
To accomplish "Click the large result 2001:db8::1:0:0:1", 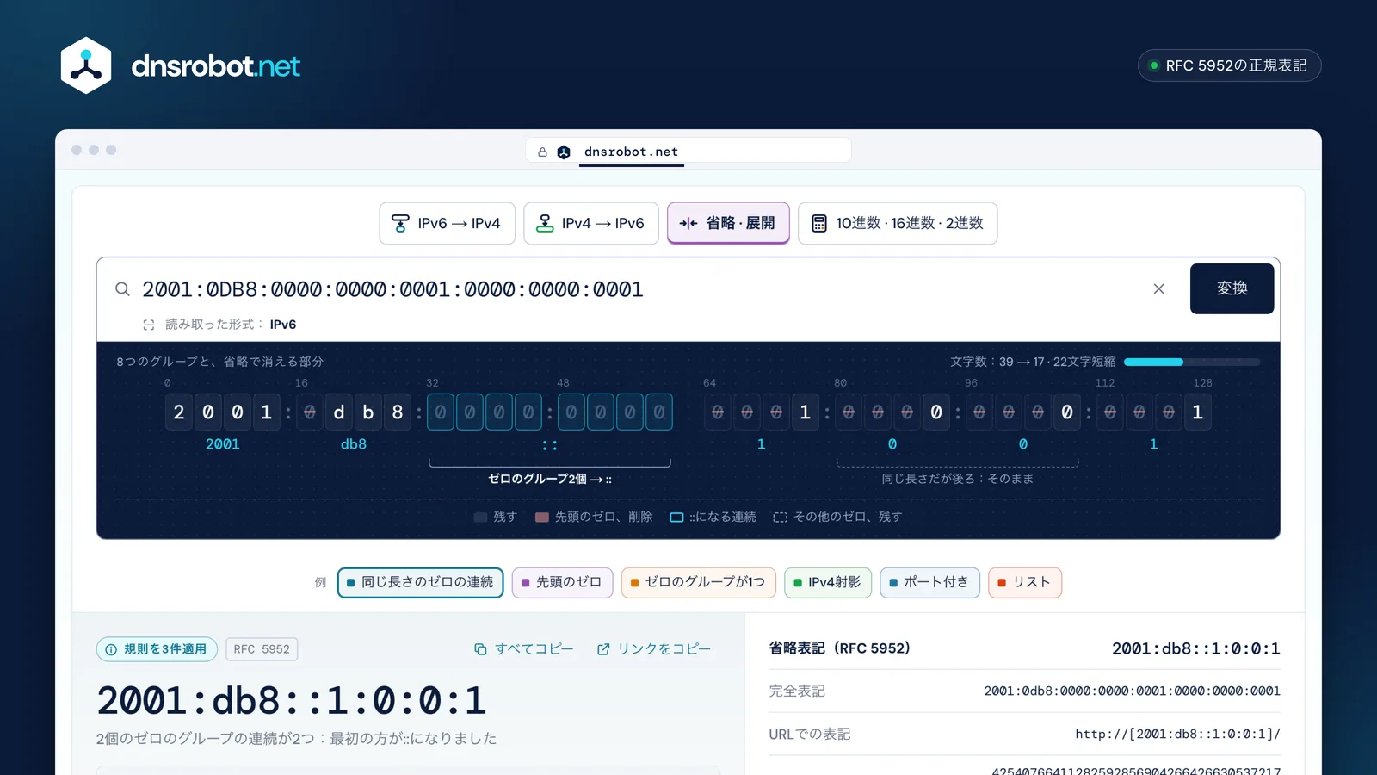I will click(292, 701).
